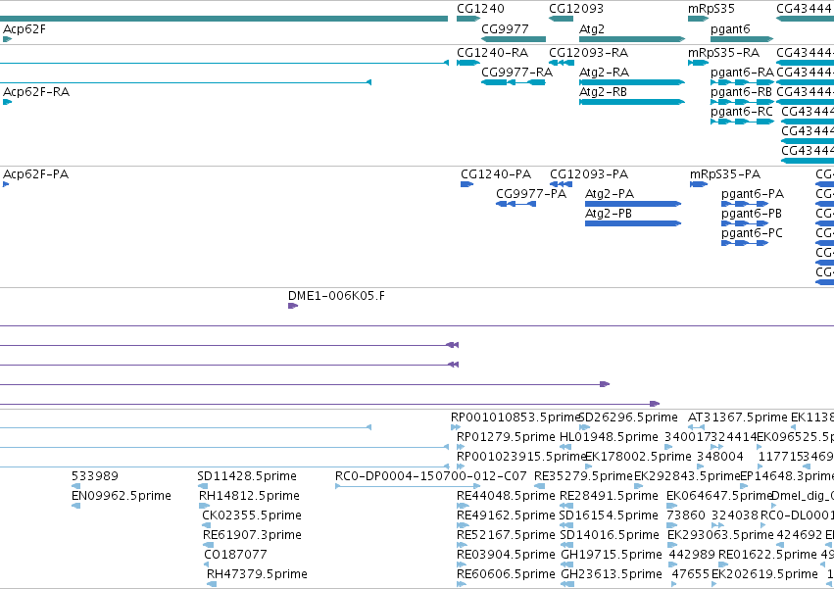Click the EK064647.5prime EST label
Screen dimensions: 834x589
click(x=719, y=496)
